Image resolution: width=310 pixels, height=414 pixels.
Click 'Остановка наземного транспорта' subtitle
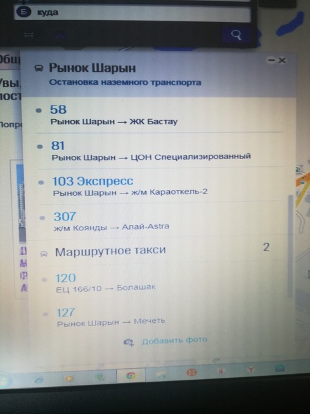pos(125,82)
